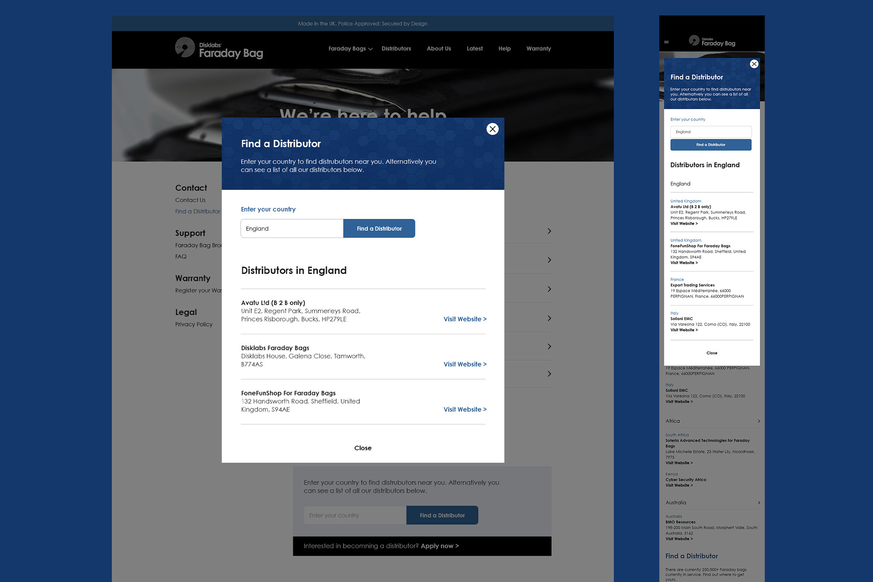The height and width of the screenshot is (582, 873).
Task: Click Close text at modal bottom
Action: tap(363, 448)
